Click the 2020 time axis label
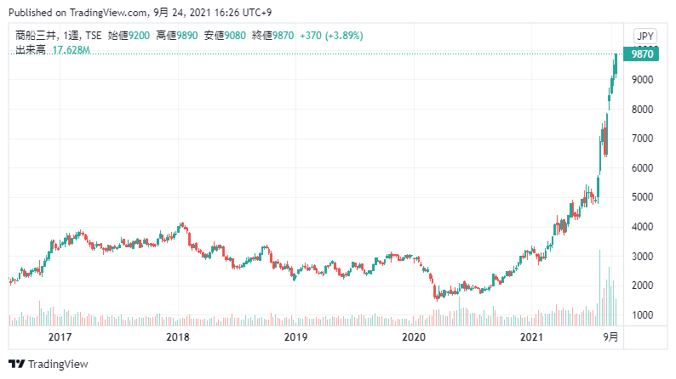 pos(414,337)
